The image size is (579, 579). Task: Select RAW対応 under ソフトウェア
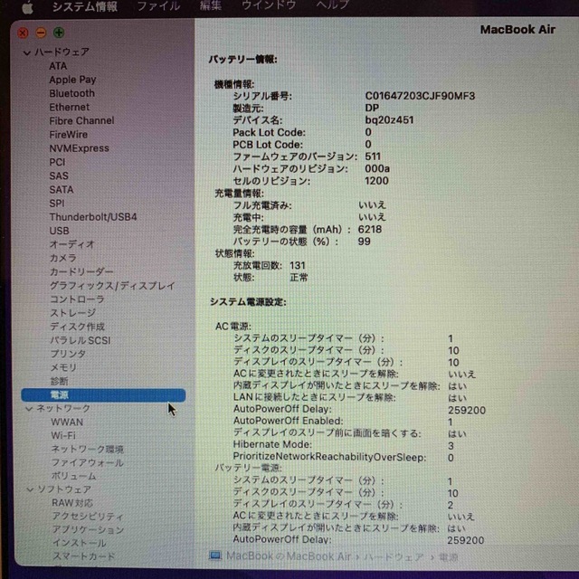click(x=72, y=503)
